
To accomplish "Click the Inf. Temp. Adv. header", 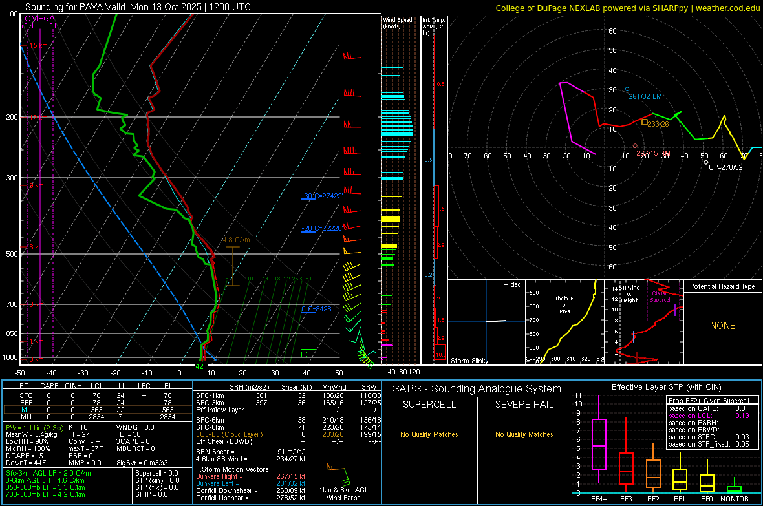I will [433, 26].
